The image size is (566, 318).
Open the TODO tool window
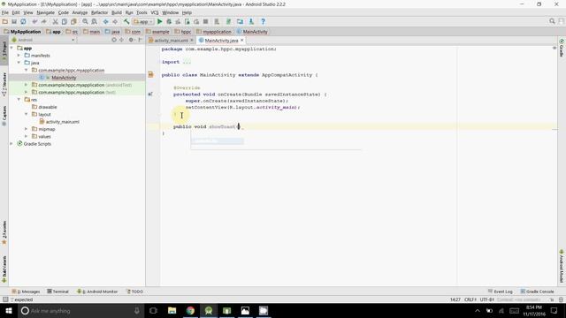click(x=135, y=291)
